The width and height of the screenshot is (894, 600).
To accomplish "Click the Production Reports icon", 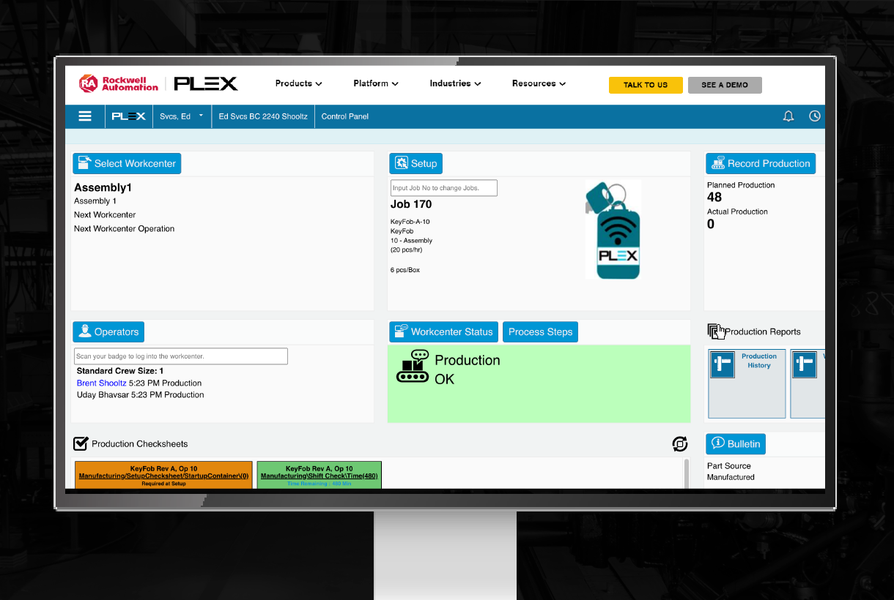I will click(x=716, y=331).
